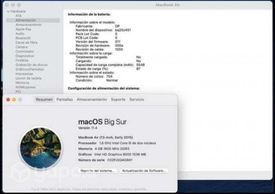The image size is (275, 194).
Task: Click the Condición Normal value
Action: [112, 80]
